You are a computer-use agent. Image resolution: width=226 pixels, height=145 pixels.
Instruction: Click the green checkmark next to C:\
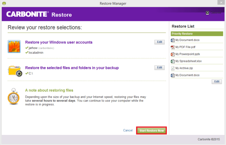[27, 73]
